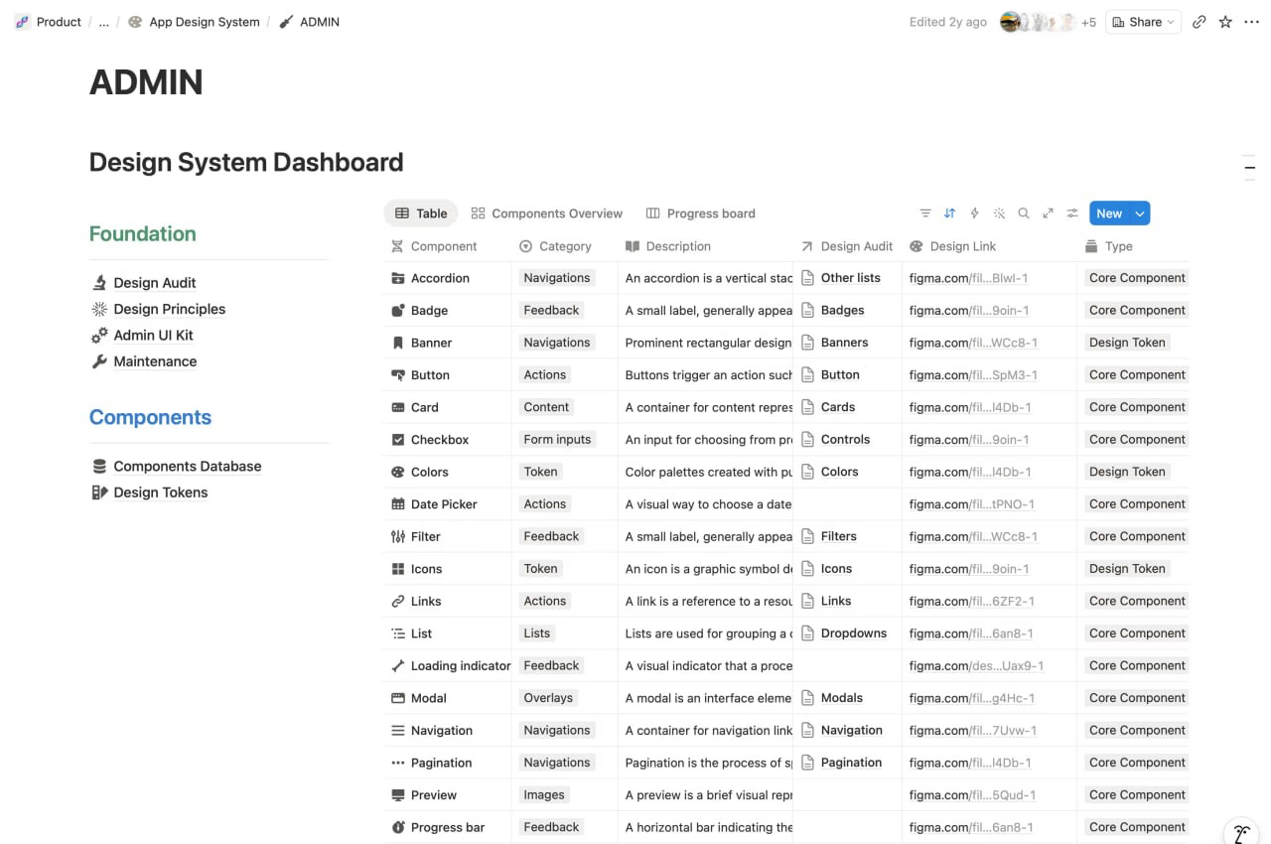Expand the collapsed breadcrumb ellipsis
Screen dimensions: 1271x844
click(x=104, y=22)
